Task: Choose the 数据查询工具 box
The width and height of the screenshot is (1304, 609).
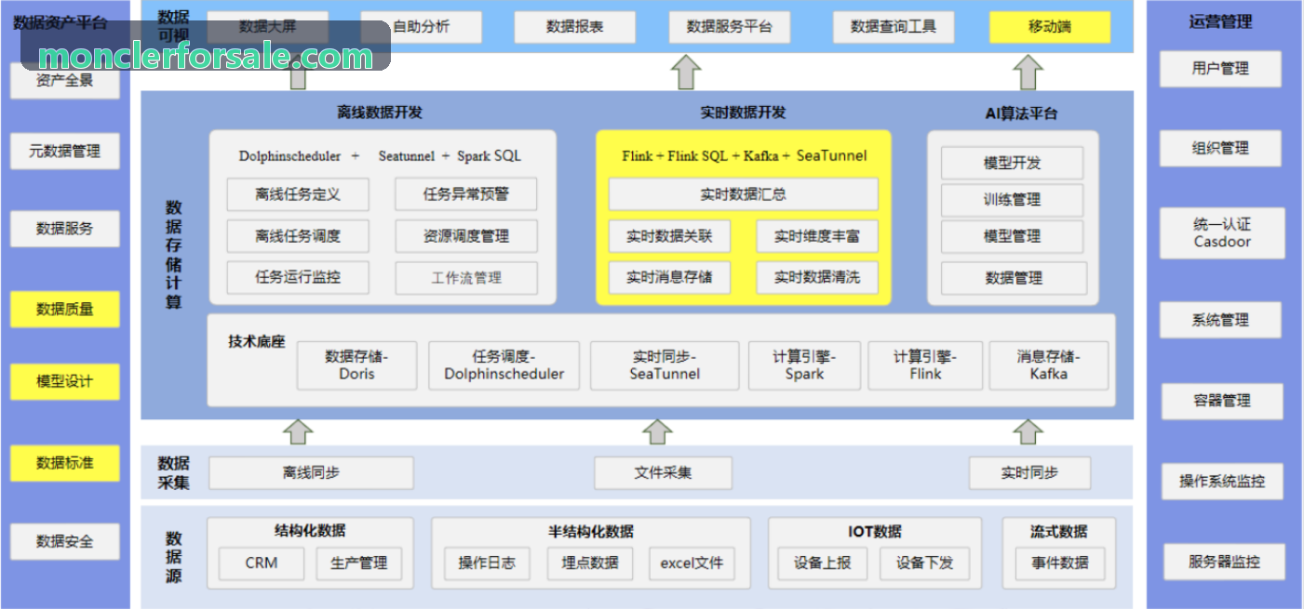Action: 894,27
